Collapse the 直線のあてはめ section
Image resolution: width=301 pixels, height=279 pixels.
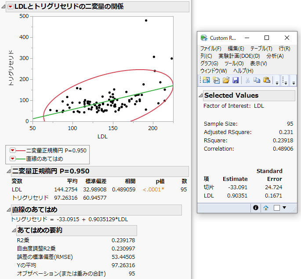coord(8,210)
